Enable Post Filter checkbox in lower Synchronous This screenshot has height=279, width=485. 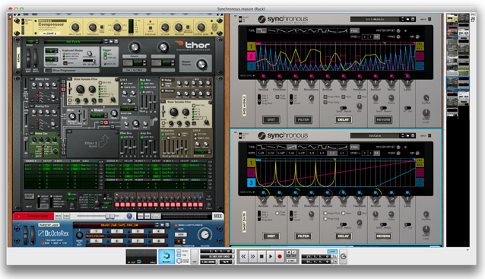pyautogui.click(x=277, y=214)
